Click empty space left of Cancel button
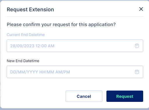This screenshot has width=149, height=110. pyautogui.click(x=36, y=96)
